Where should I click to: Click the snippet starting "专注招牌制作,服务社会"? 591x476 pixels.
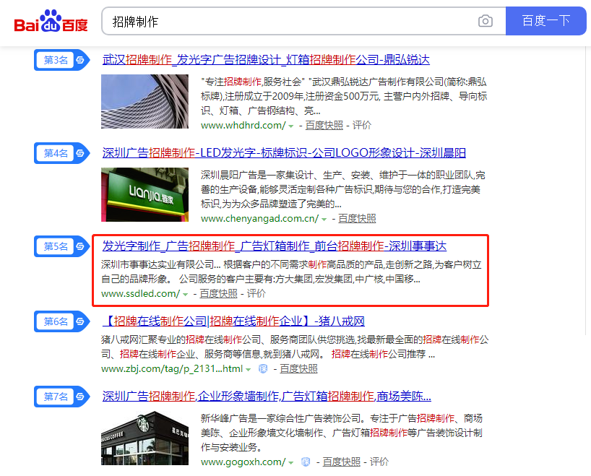[344, 96]
